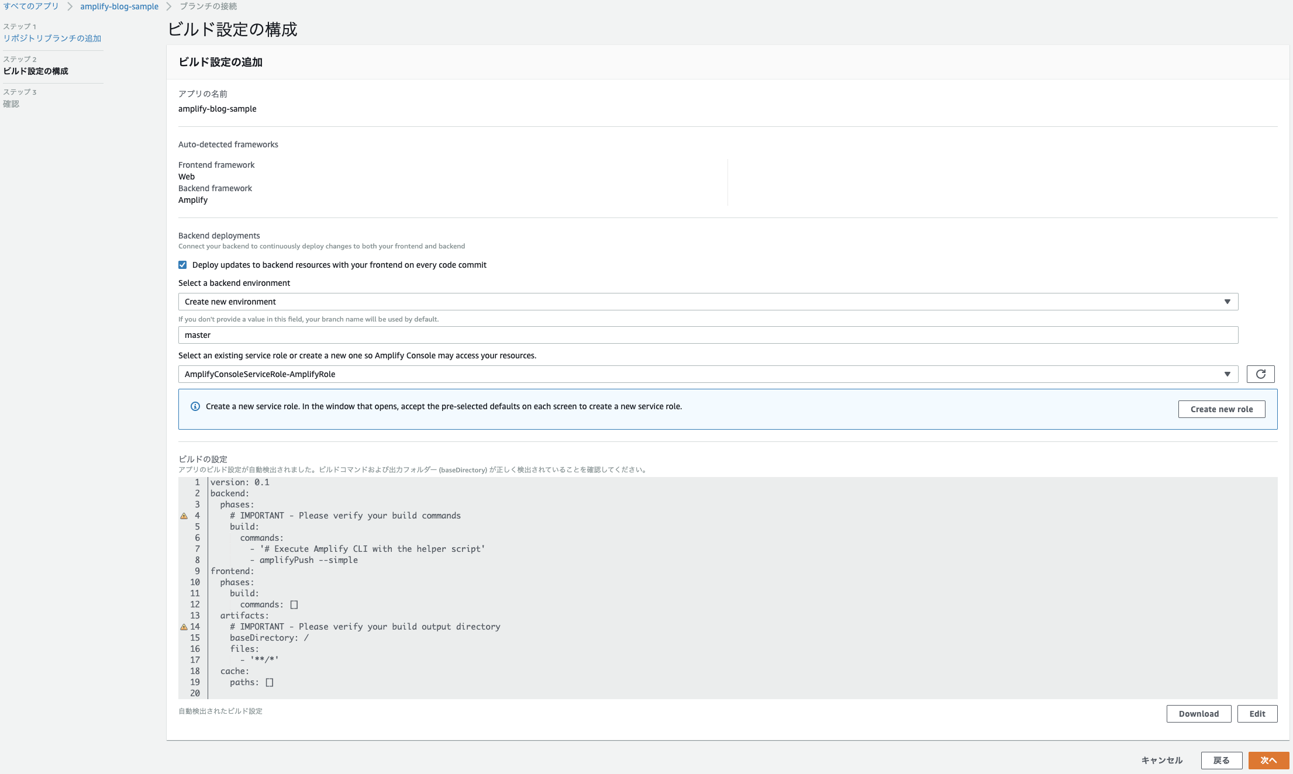Click the info icon in the service role notice
Screen dimensions: 1293x774
(195, 406)
